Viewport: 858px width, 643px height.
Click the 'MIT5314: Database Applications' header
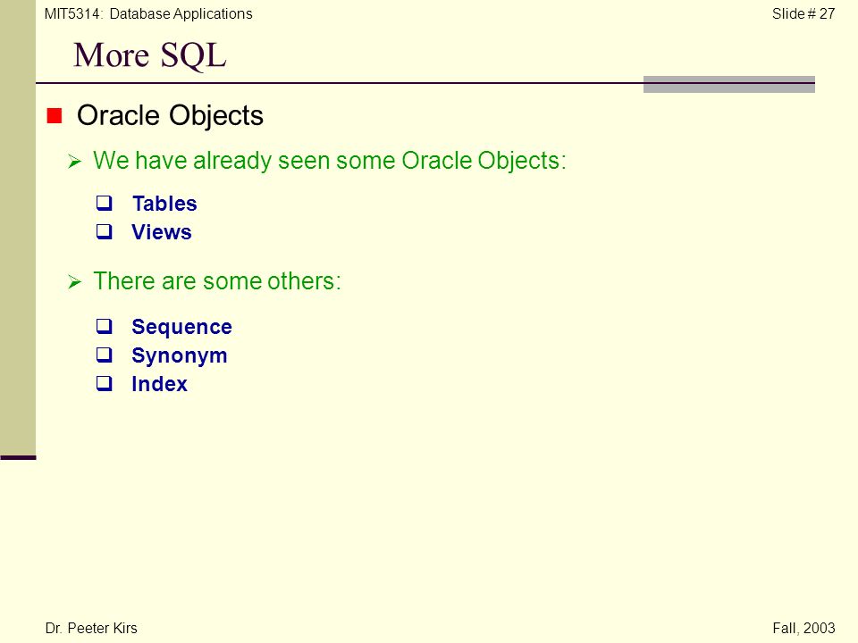point(148,13)
